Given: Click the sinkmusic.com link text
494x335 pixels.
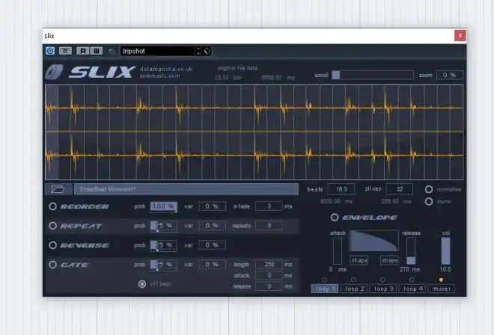Looking at the screenshot, I should point(159,76).
